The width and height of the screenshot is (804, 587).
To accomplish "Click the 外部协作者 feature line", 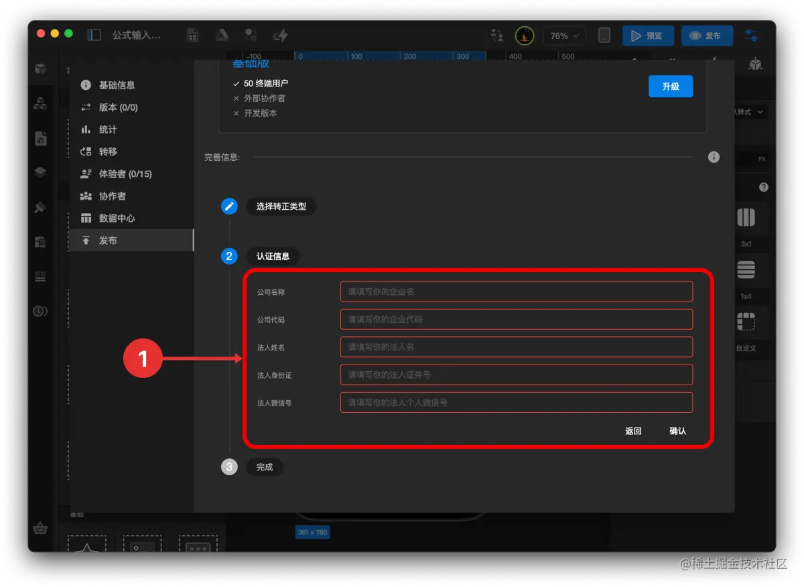I will 259,99.
